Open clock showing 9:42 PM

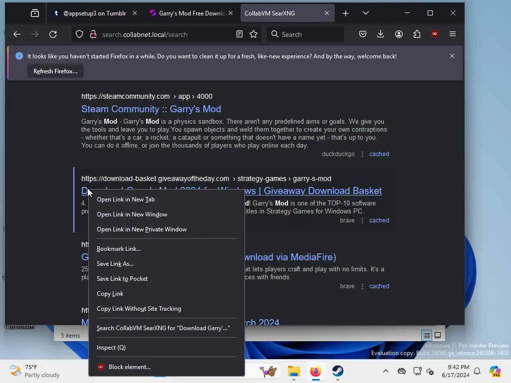point(455,371)
